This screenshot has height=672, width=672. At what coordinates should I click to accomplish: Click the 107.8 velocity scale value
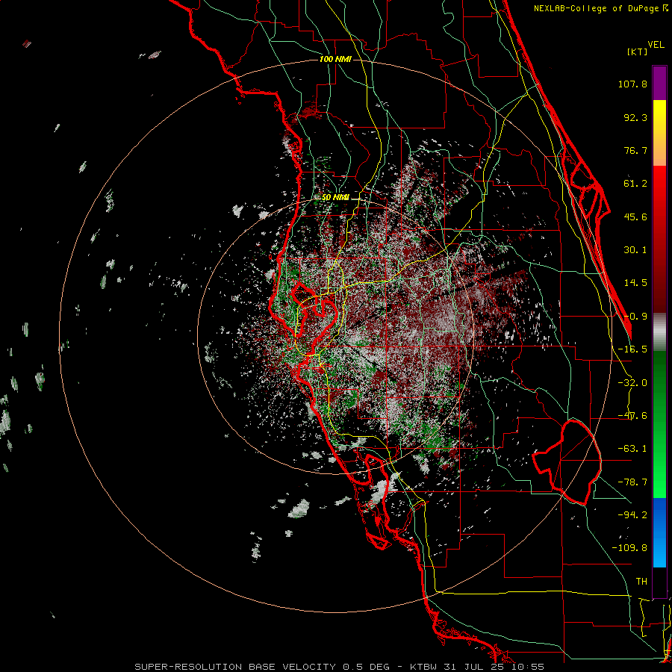click(632, 84)
